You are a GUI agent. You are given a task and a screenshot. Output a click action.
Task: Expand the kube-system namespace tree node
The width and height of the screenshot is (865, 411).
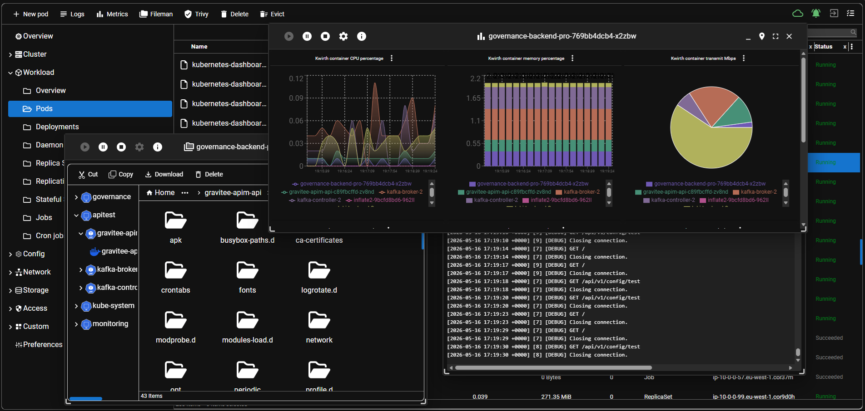click(x=76, y=306)
